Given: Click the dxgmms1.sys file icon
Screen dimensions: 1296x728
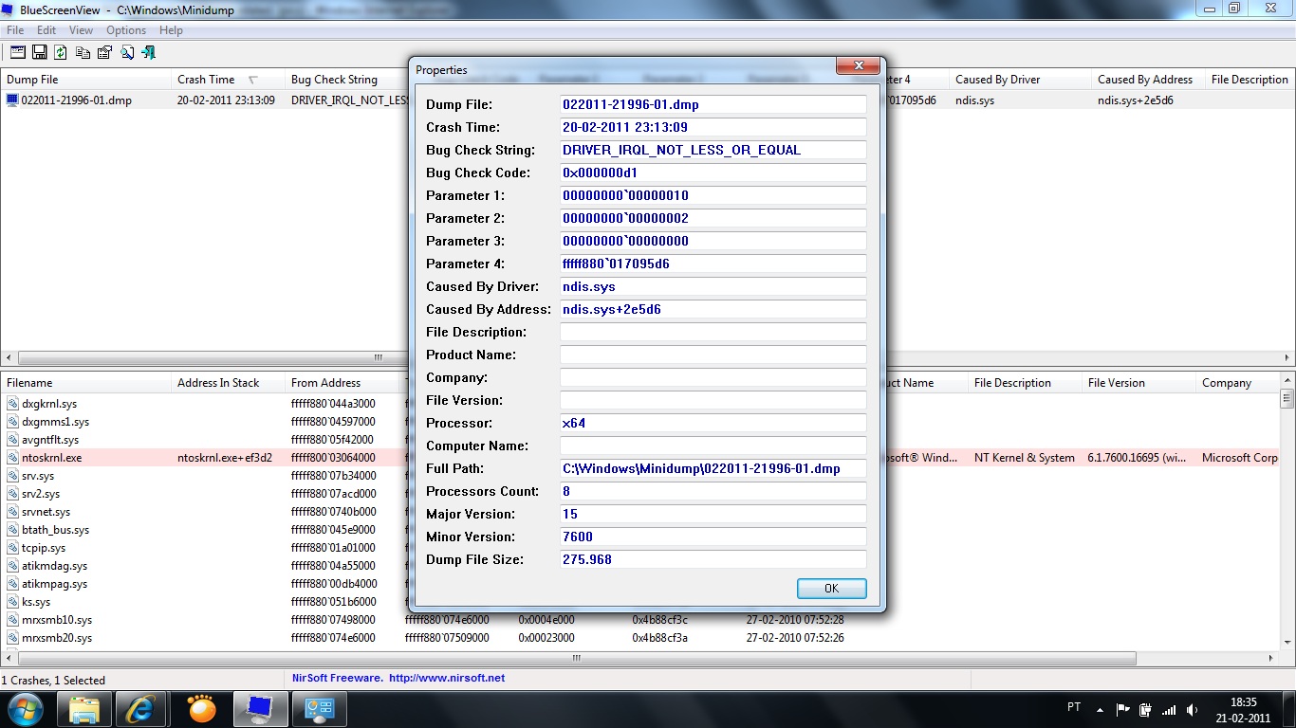Looking at the screenshot, I should click(12, 422).
